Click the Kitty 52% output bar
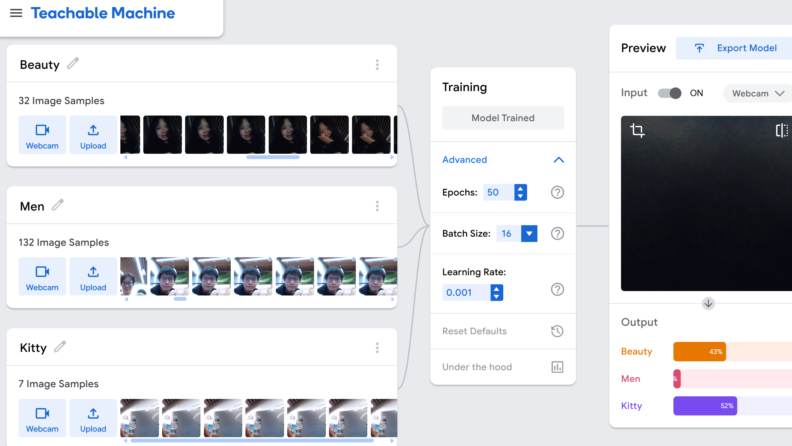Viewport: 792px width, 446px height. (705, 406)
